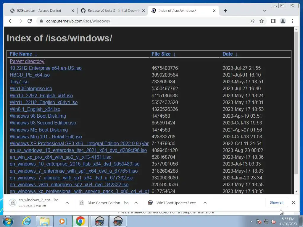Download 10 22H2 Enterprise x64 en-US.iso
This screenshot has height=227, width=303.
(46, 68)
